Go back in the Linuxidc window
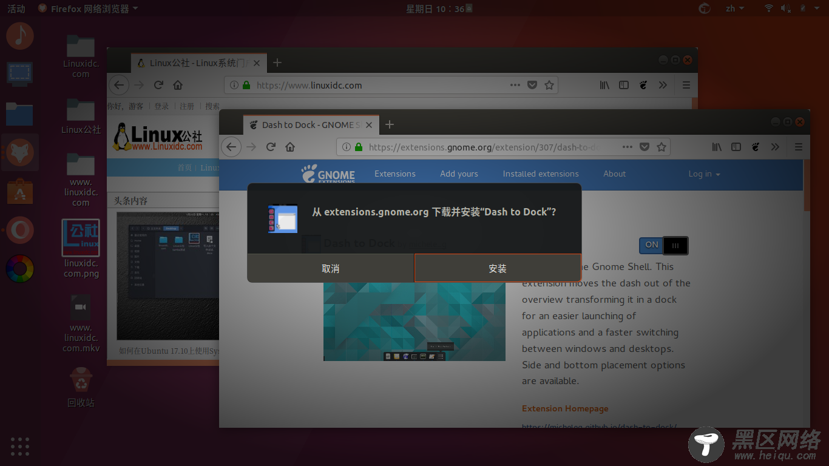829x466 pixels. (119, 85)
